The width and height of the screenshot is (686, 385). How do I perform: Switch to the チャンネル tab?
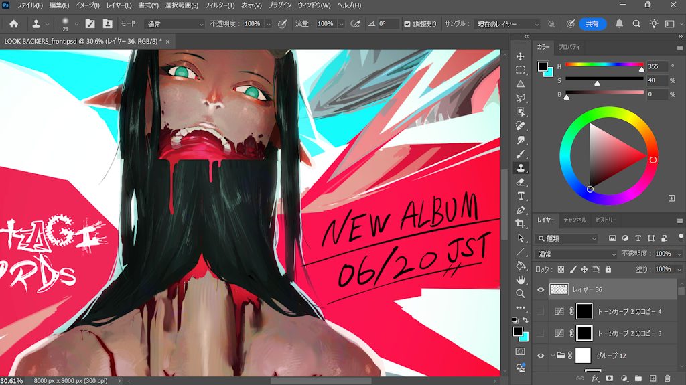click(575, 220)
